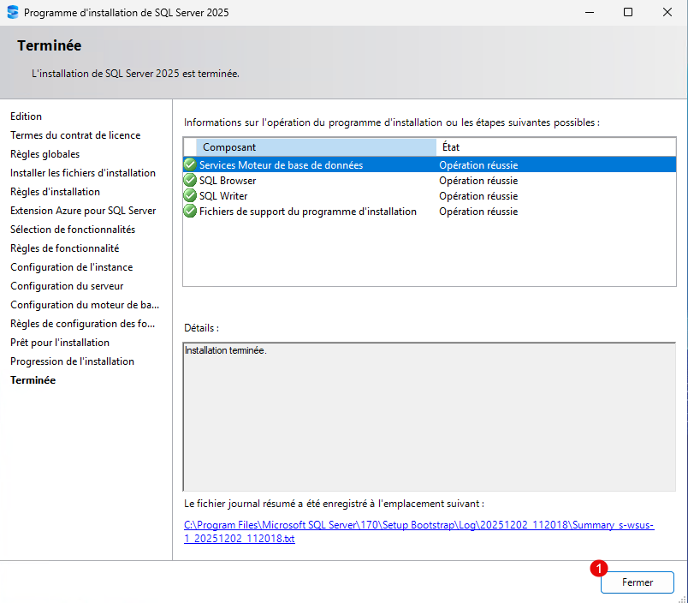Click Prêt pour l'installation step
This screenshot has width=688, height=603.
pyautogui.click(x=60, y=343)
